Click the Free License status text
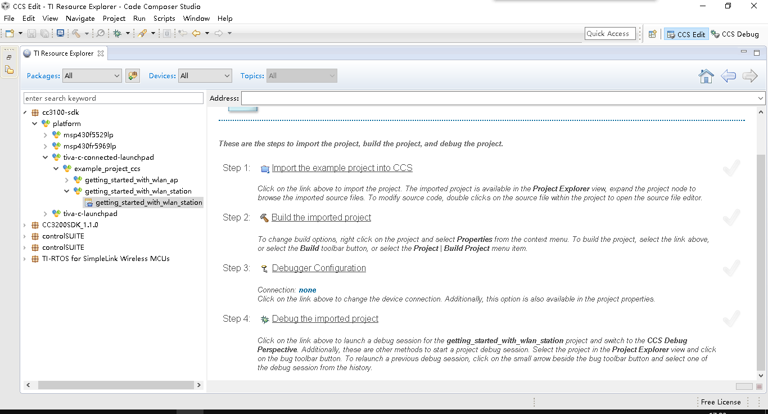This screenshot has height=414, width=768. click(x=721, y=402)
